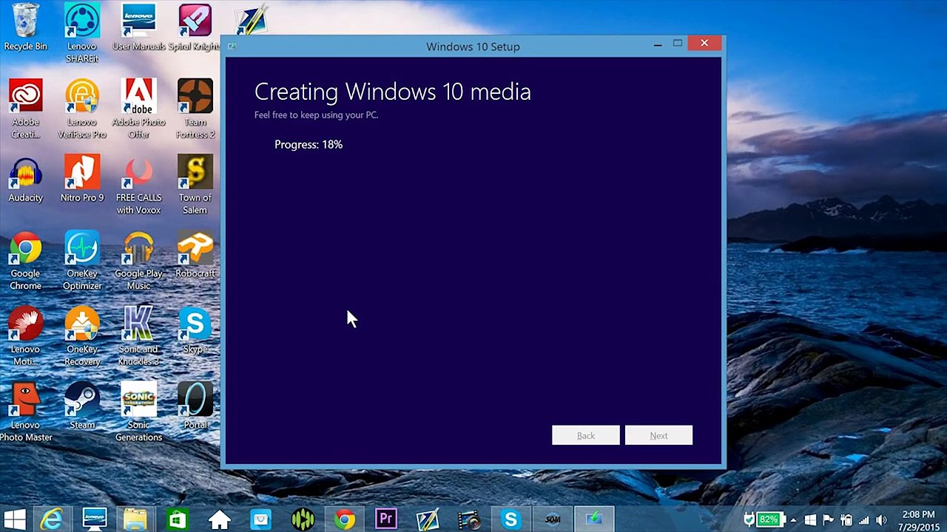Open Adobe Premiere Pro in taskbar
The width and height of the screenshot is (947, 532).
pyautogui.click(x=385, y=519)
